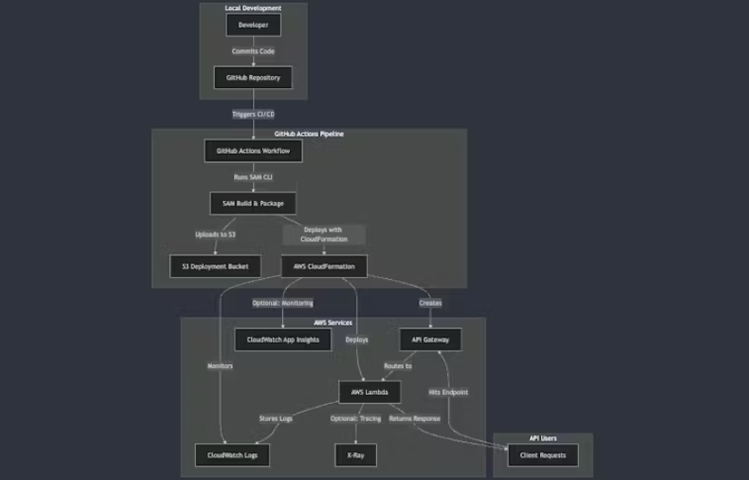Click the 'Local Development' group title
Viewport: 749px width, 480px height.
tap(253, 8)
